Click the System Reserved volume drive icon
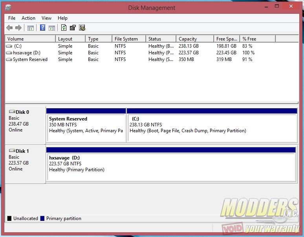This screenshot has height=237, width=304. 9,59
